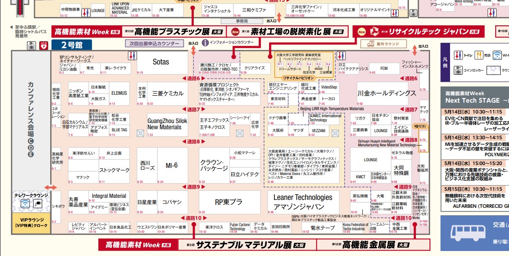Click the crossed-box marker beside 王子キノクロス

[x=240, y=133]
